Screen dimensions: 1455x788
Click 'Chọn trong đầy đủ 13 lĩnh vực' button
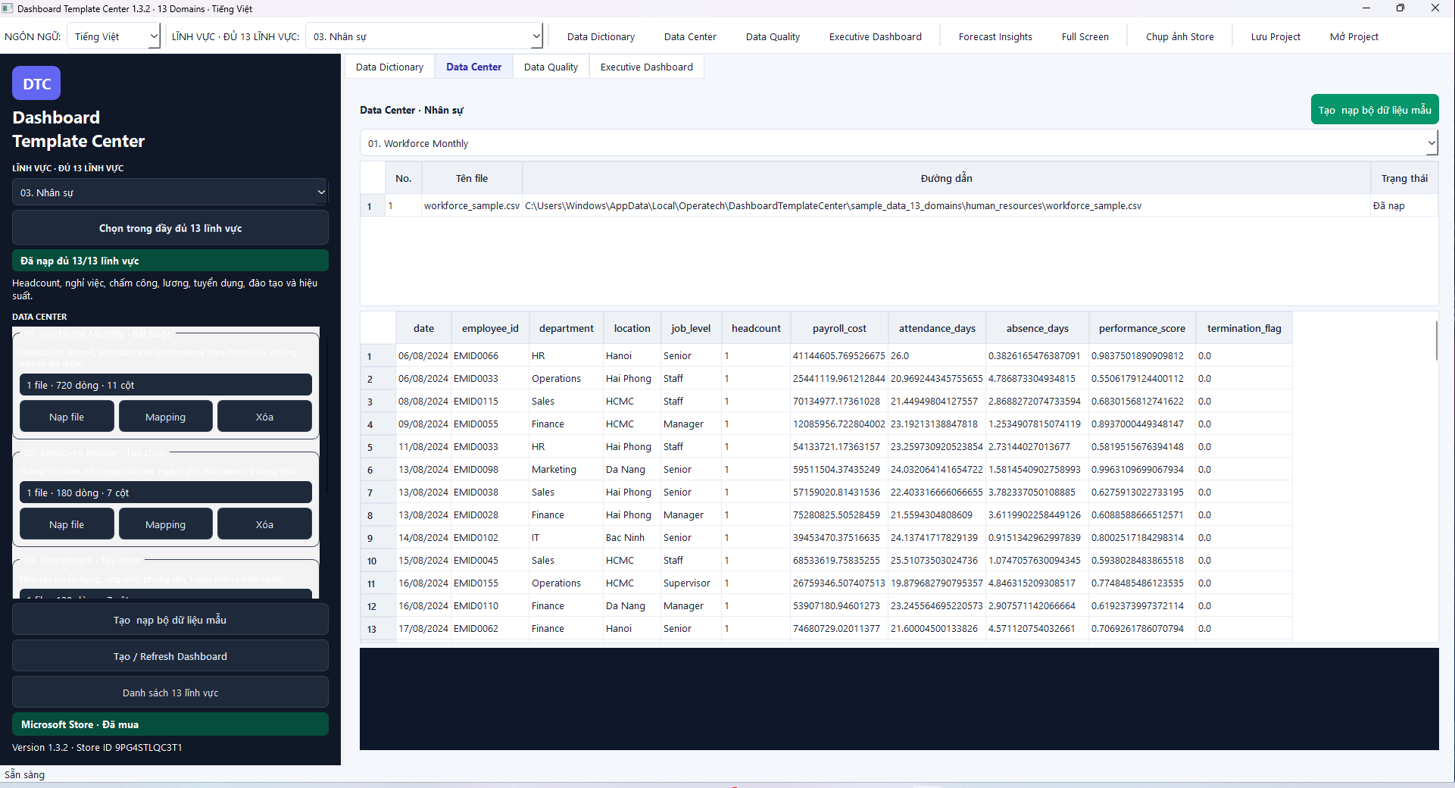click(170, 228)
